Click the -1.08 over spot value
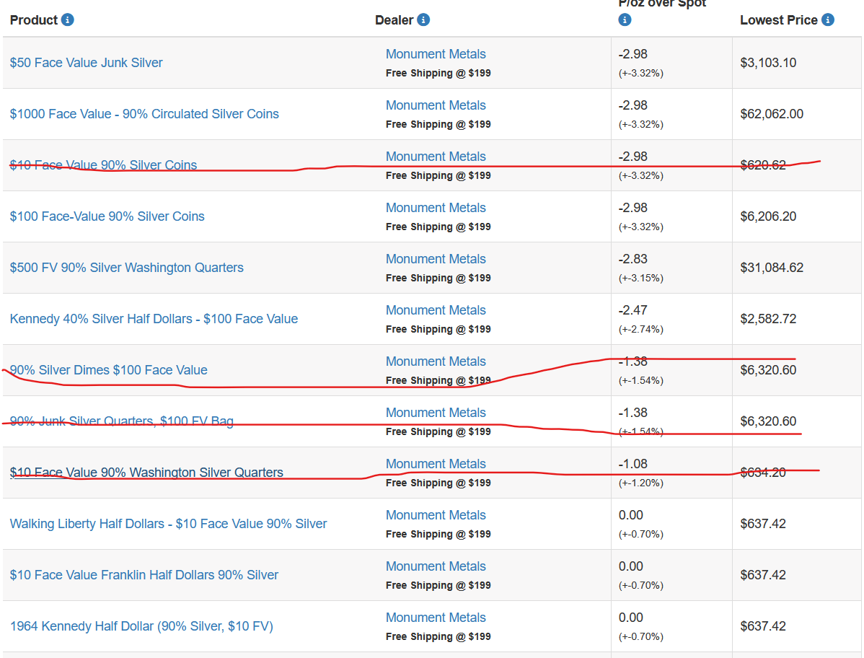The image size is (864, 658). click(x=632, y=464)
